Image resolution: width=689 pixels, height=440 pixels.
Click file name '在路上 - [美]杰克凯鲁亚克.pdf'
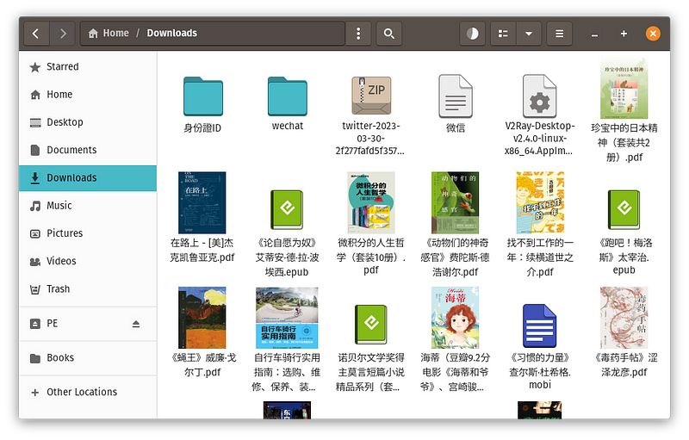coord(202,251)
